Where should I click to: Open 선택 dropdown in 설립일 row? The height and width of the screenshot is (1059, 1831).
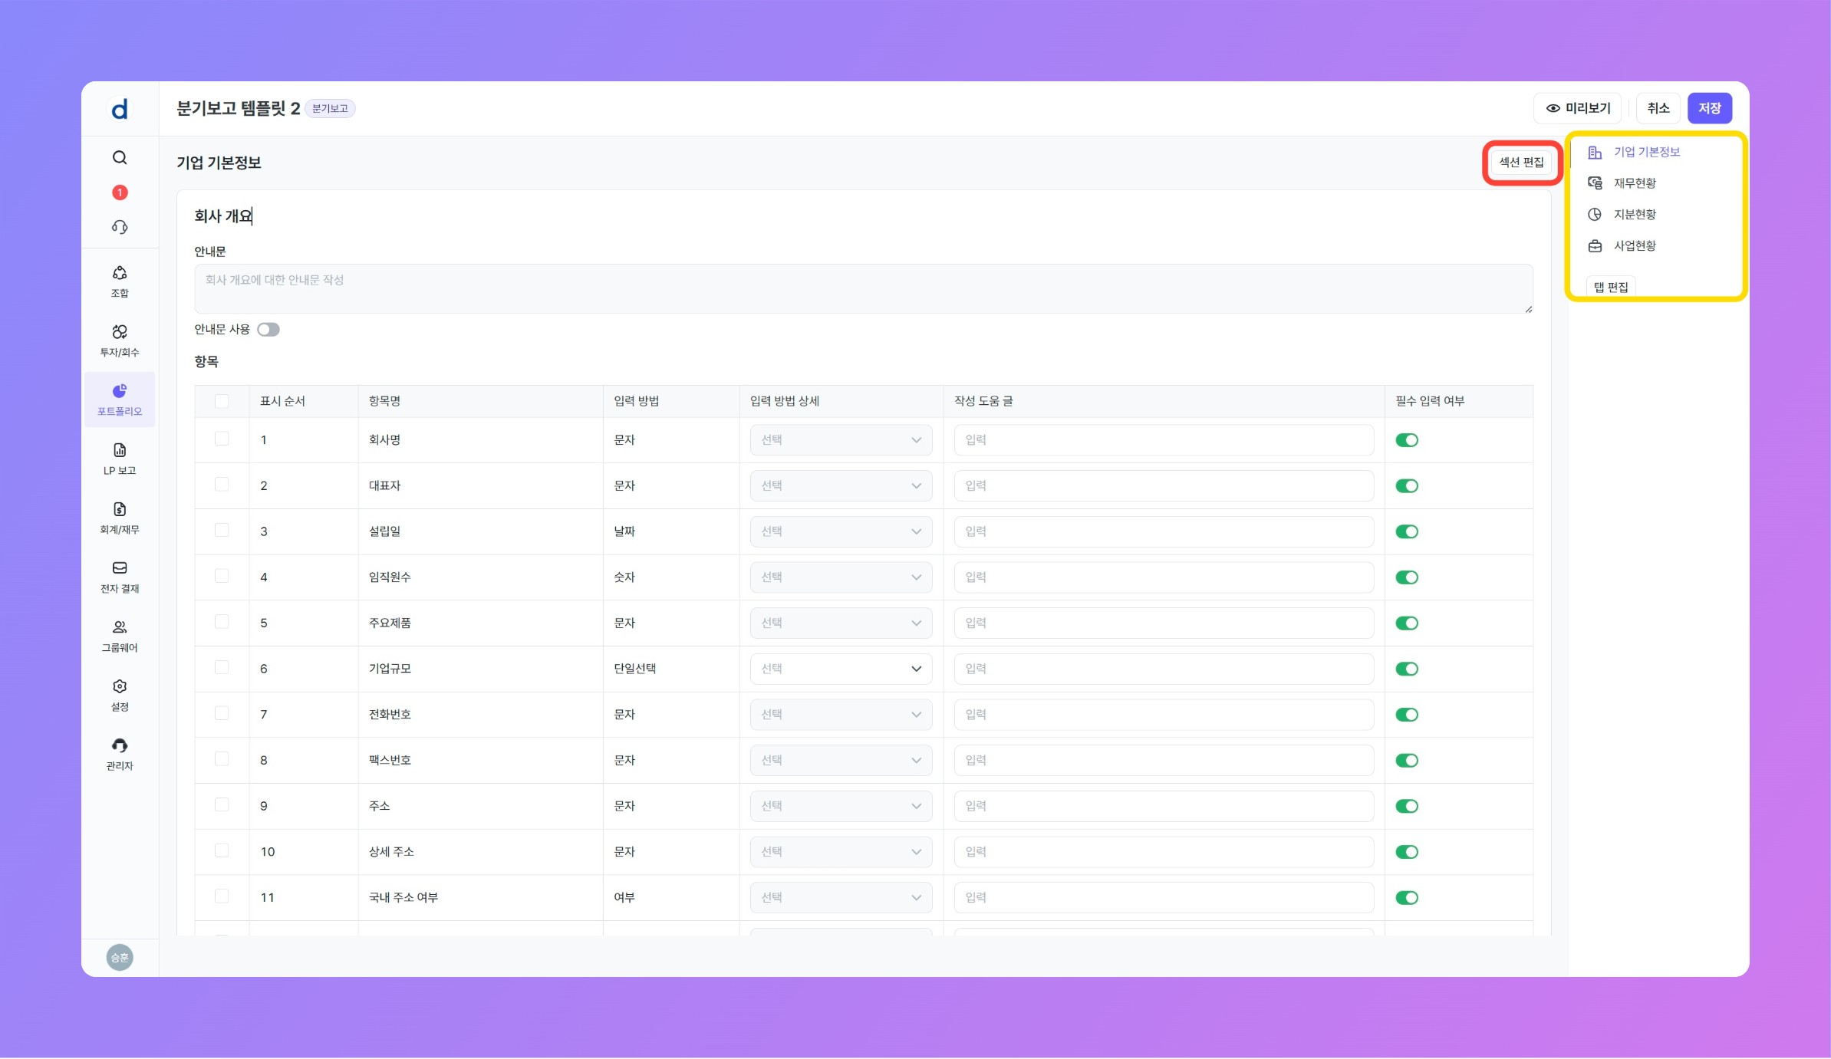(x=841, y=531)
